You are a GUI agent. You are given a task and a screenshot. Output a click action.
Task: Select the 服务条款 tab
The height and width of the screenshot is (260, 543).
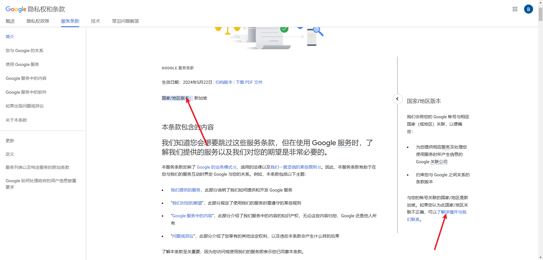(x=70, y=21)
